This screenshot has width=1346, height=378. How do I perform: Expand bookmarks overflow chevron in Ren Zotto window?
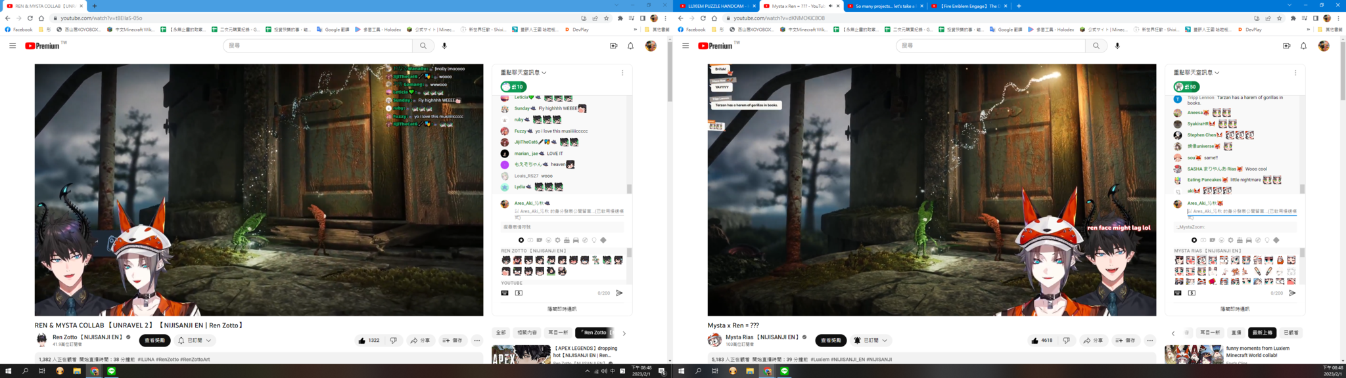(x=635, y=30)
